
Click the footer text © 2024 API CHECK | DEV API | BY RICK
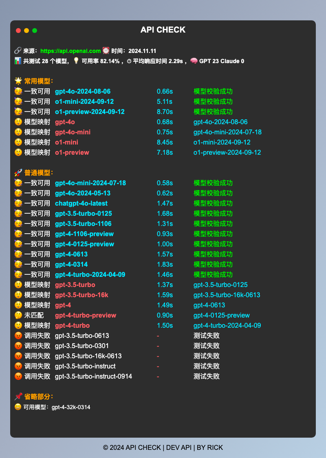(x=163, y=447)
